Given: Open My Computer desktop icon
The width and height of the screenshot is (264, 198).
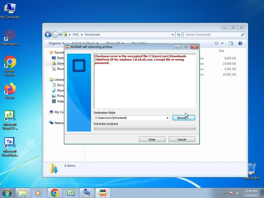Looking at the screenshot, I should 10,10.
